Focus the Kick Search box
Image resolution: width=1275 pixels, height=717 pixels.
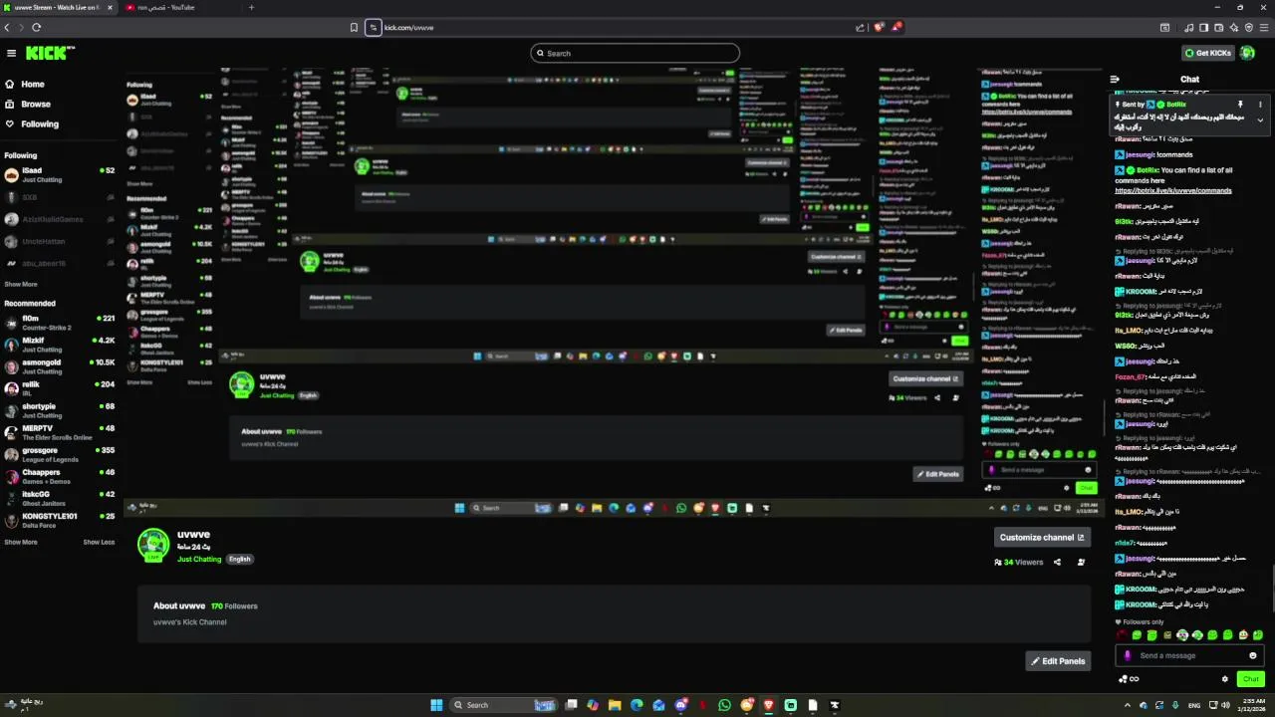pyautogui.click(x=636, y=53)
